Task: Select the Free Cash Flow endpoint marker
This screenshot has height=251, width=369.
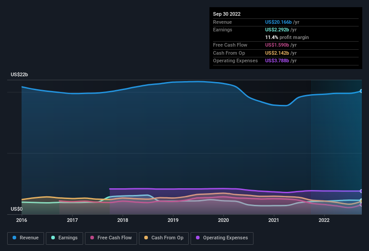Action: click(x=361, y=205)
